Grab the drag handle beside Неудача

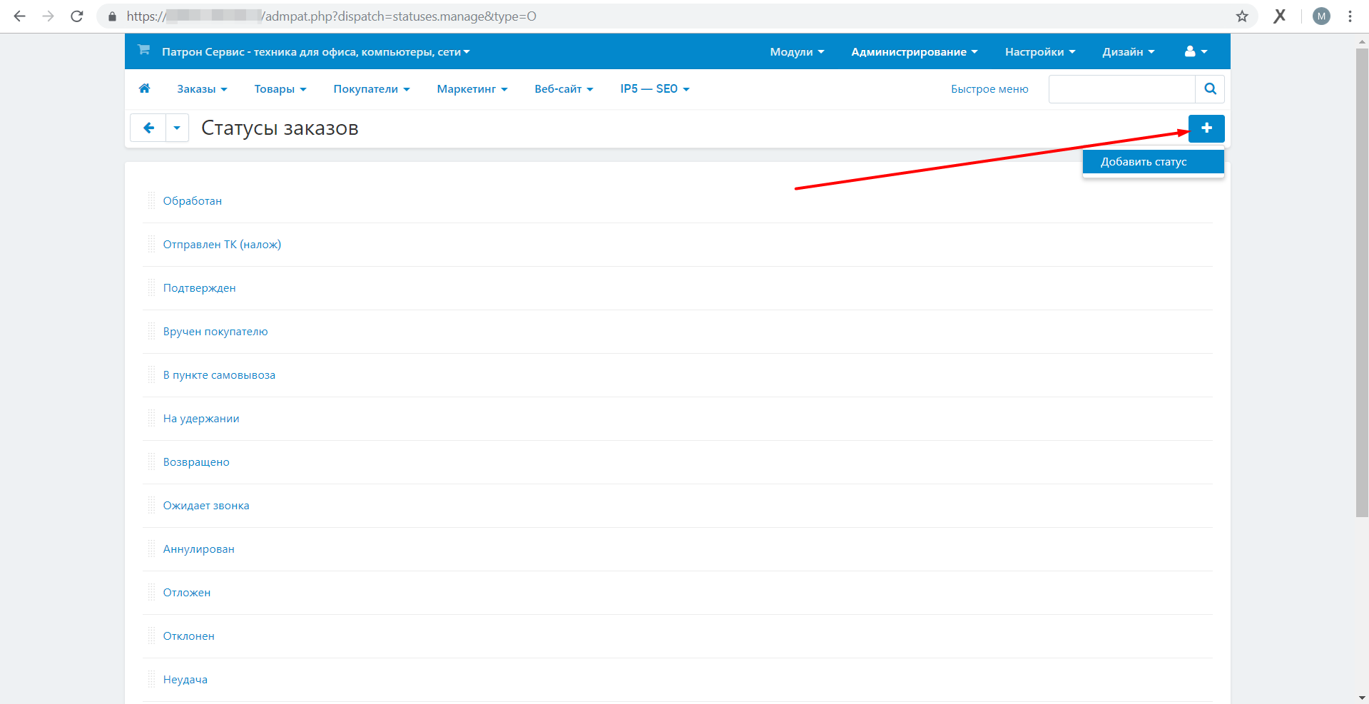[151, 679]
